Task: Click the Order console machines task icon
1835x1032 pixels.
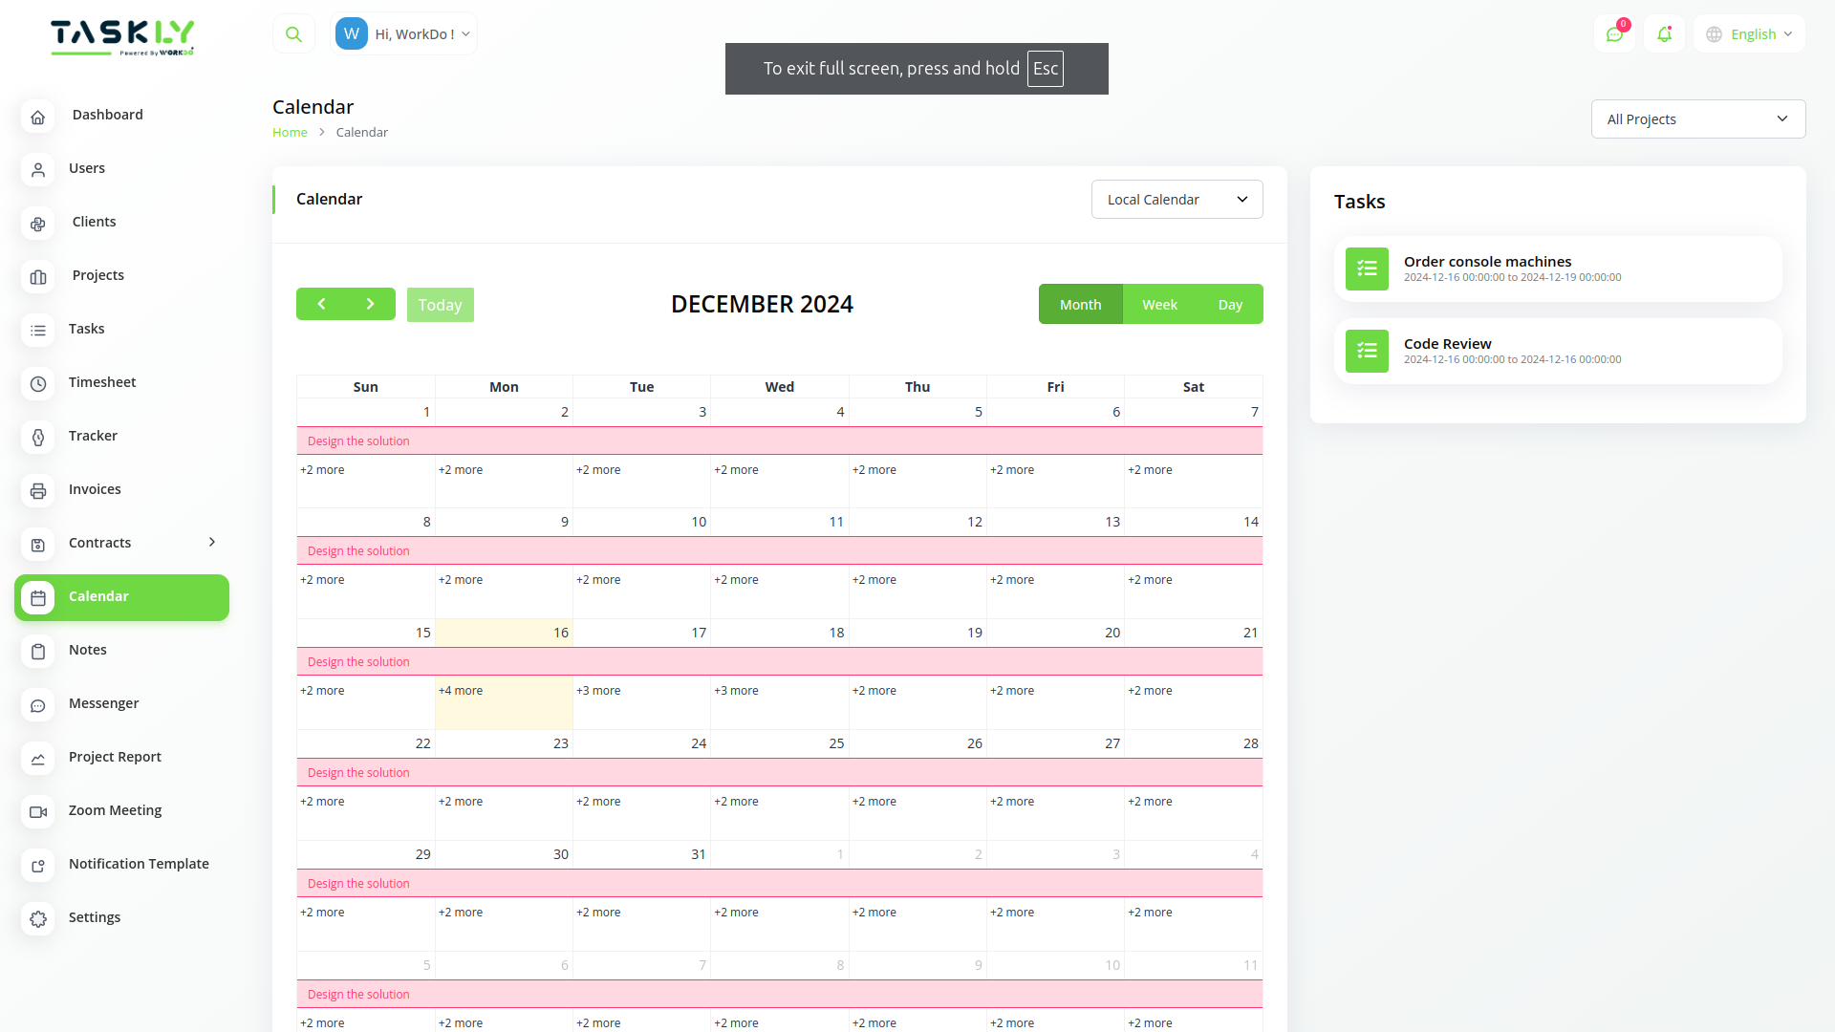Action: [x=1367, y=269]
